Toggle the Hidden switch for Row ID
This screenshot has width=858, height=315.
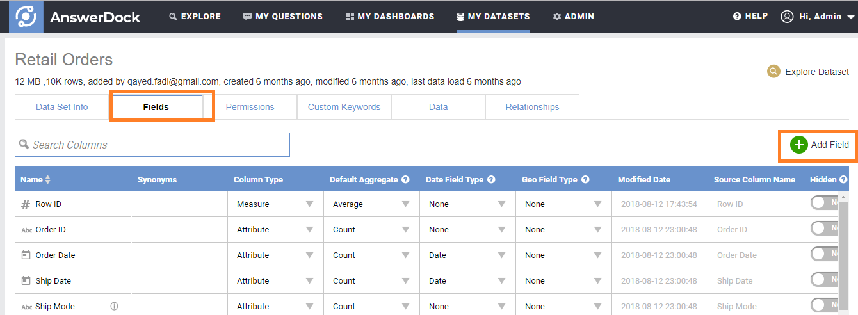click(x=825, y=203)
